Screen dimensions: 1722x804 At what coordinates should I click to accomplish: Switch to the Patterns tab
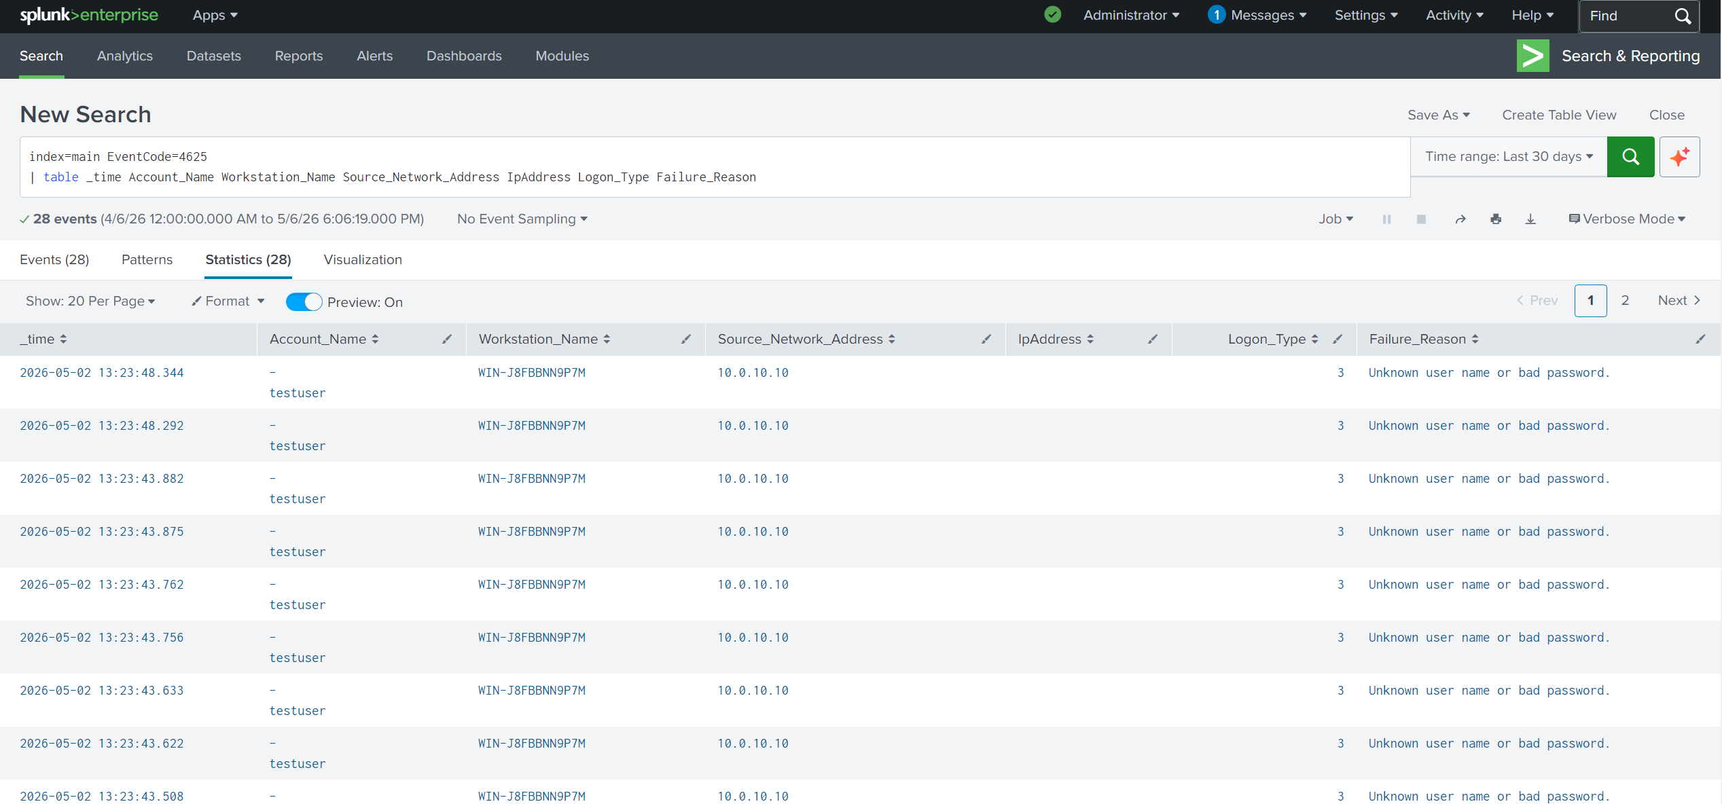point(147,259)
